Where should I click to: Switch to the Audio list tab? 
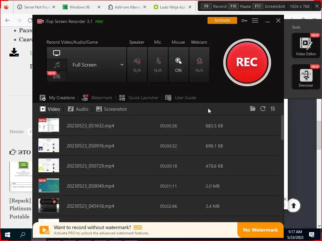point(78,109)
